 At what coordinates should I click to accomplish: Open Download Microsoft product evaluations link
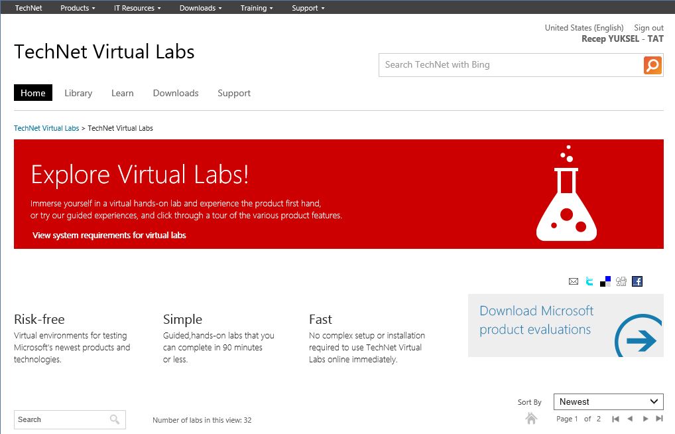(x=536, y=320)
